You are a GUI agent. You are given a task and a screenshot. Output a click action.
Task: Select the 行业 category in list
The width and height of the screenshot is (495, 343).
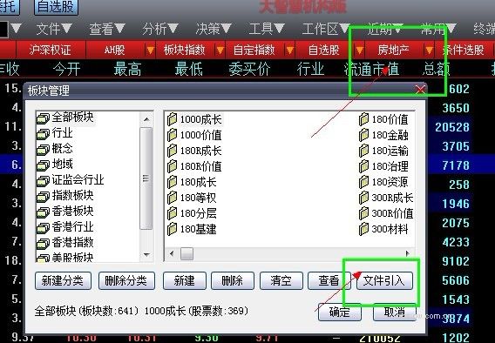55,133
